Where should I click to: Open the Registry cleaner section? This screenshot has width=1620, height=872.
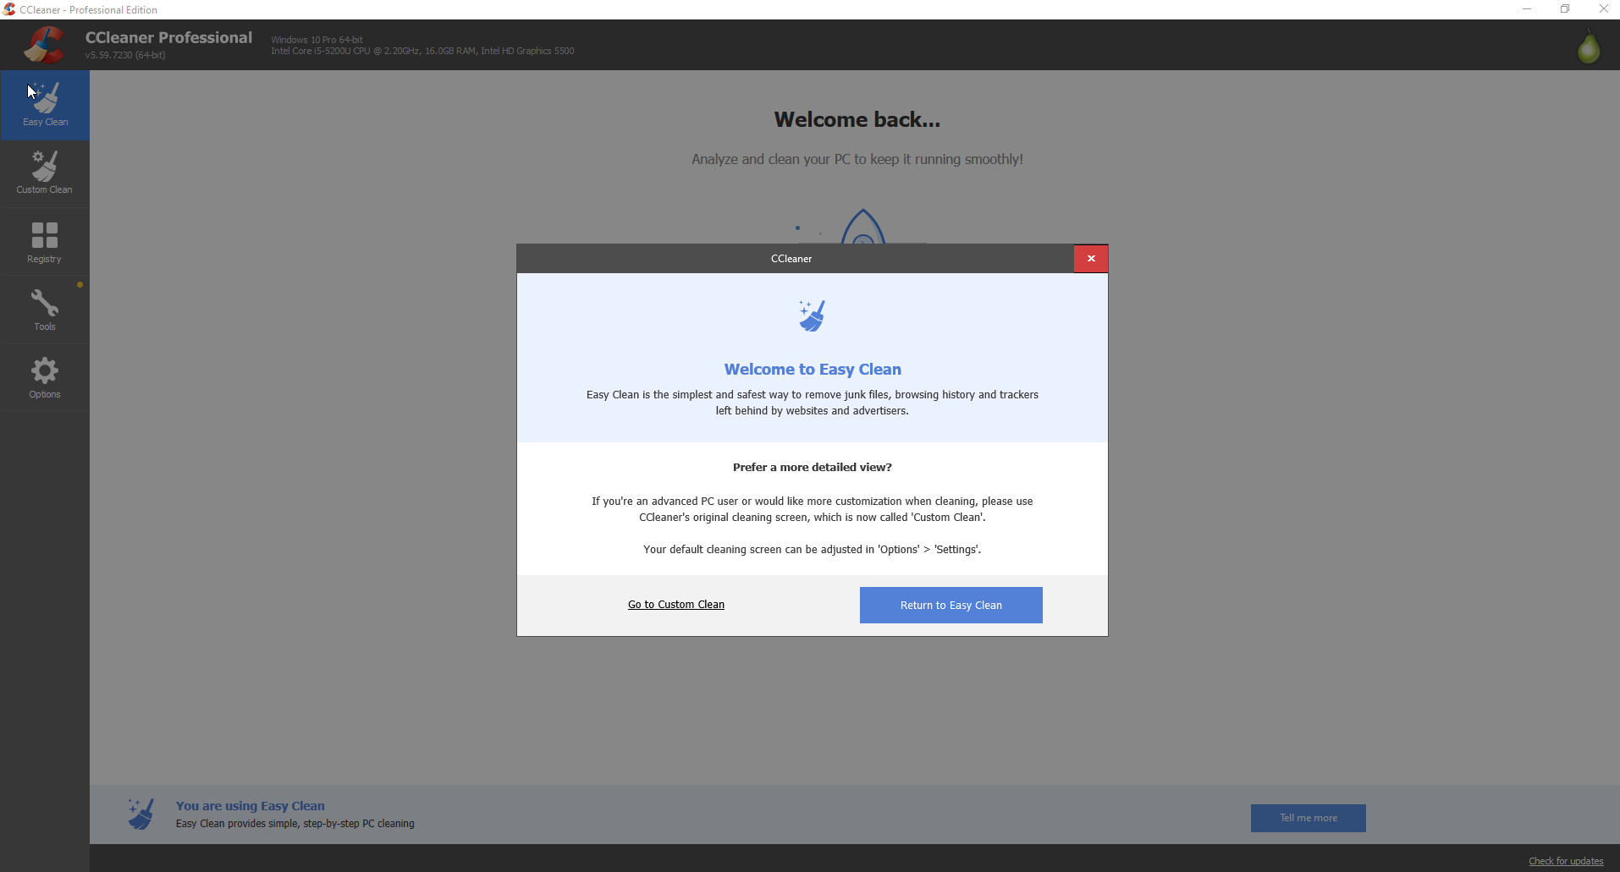pyautogui.click(x=45, y=242)
